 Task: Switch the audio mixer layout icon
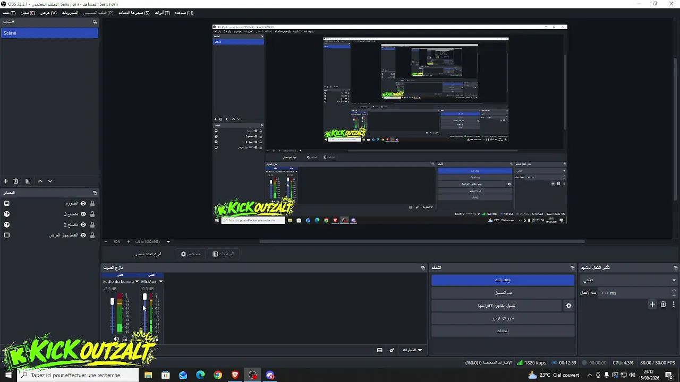click(x=380, y=350)
